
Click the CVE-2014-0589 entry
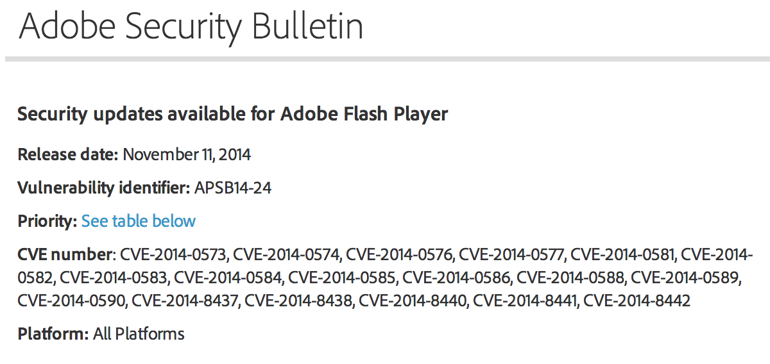(x=686, y=277)
